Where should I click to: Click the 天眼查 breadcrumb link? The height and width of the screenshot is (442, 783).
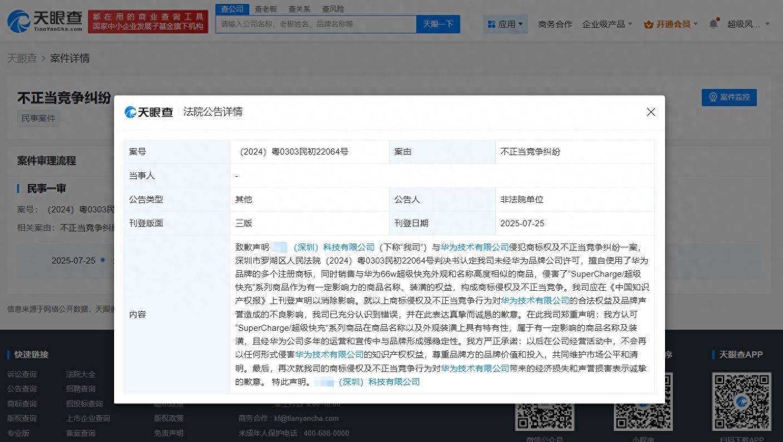coord(22,58)
